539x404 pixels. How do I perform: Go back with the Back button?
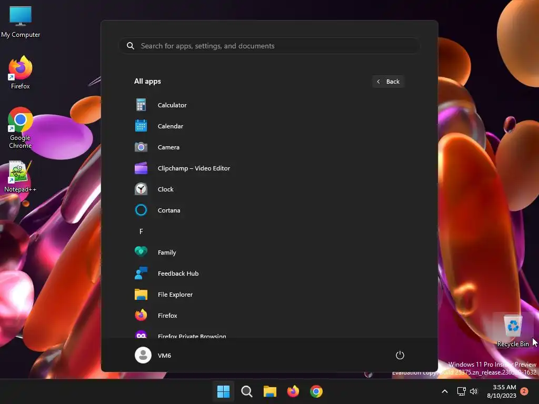[388, 82]
